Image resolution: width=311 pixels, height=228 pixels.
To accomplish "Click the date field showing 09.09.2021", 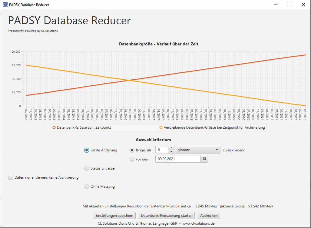I will click(178, 159).
